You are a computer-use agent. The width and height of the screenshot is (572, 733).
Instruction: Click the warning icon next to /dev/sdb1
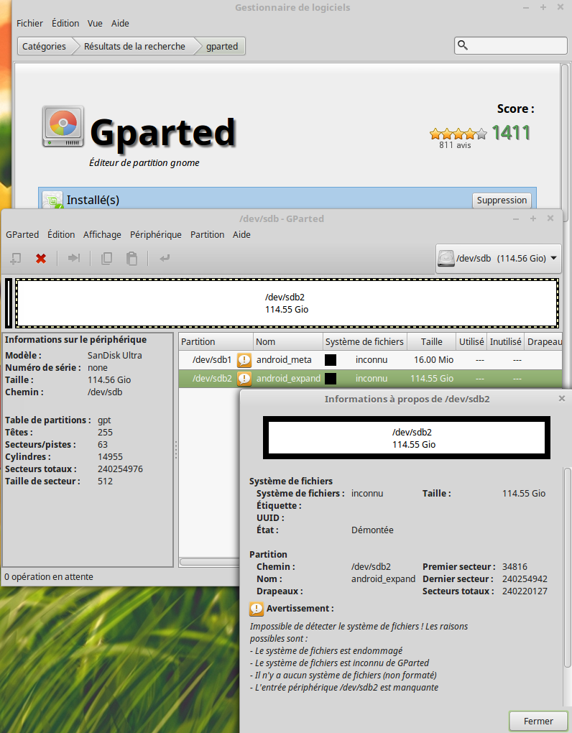[244, 360]
